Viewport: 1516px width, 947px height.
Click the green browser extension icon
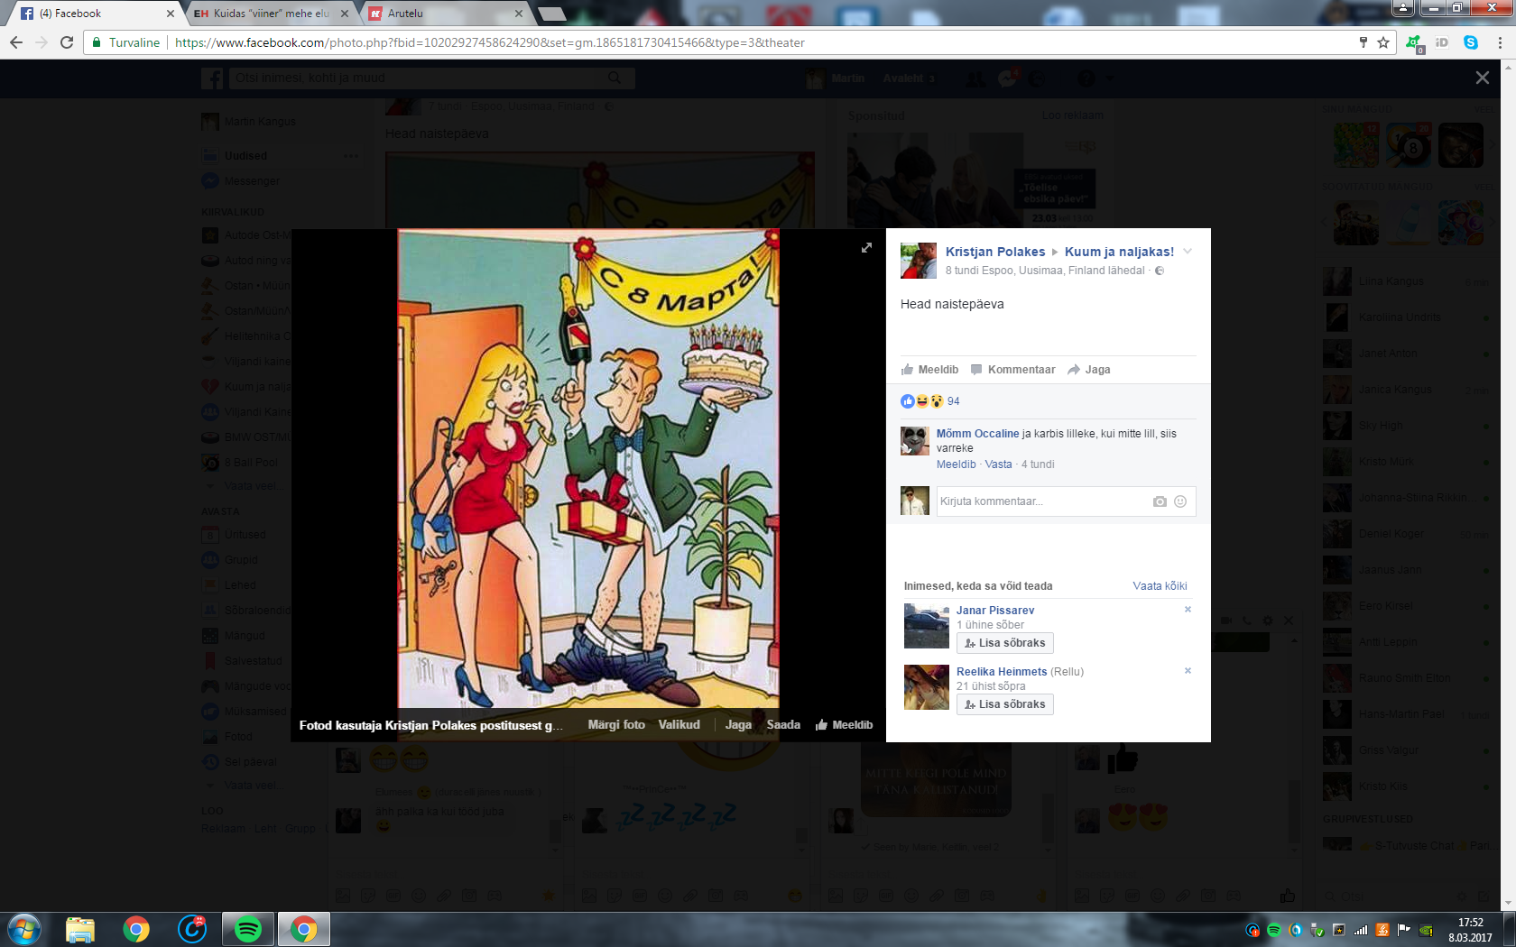pos(1414,42)
